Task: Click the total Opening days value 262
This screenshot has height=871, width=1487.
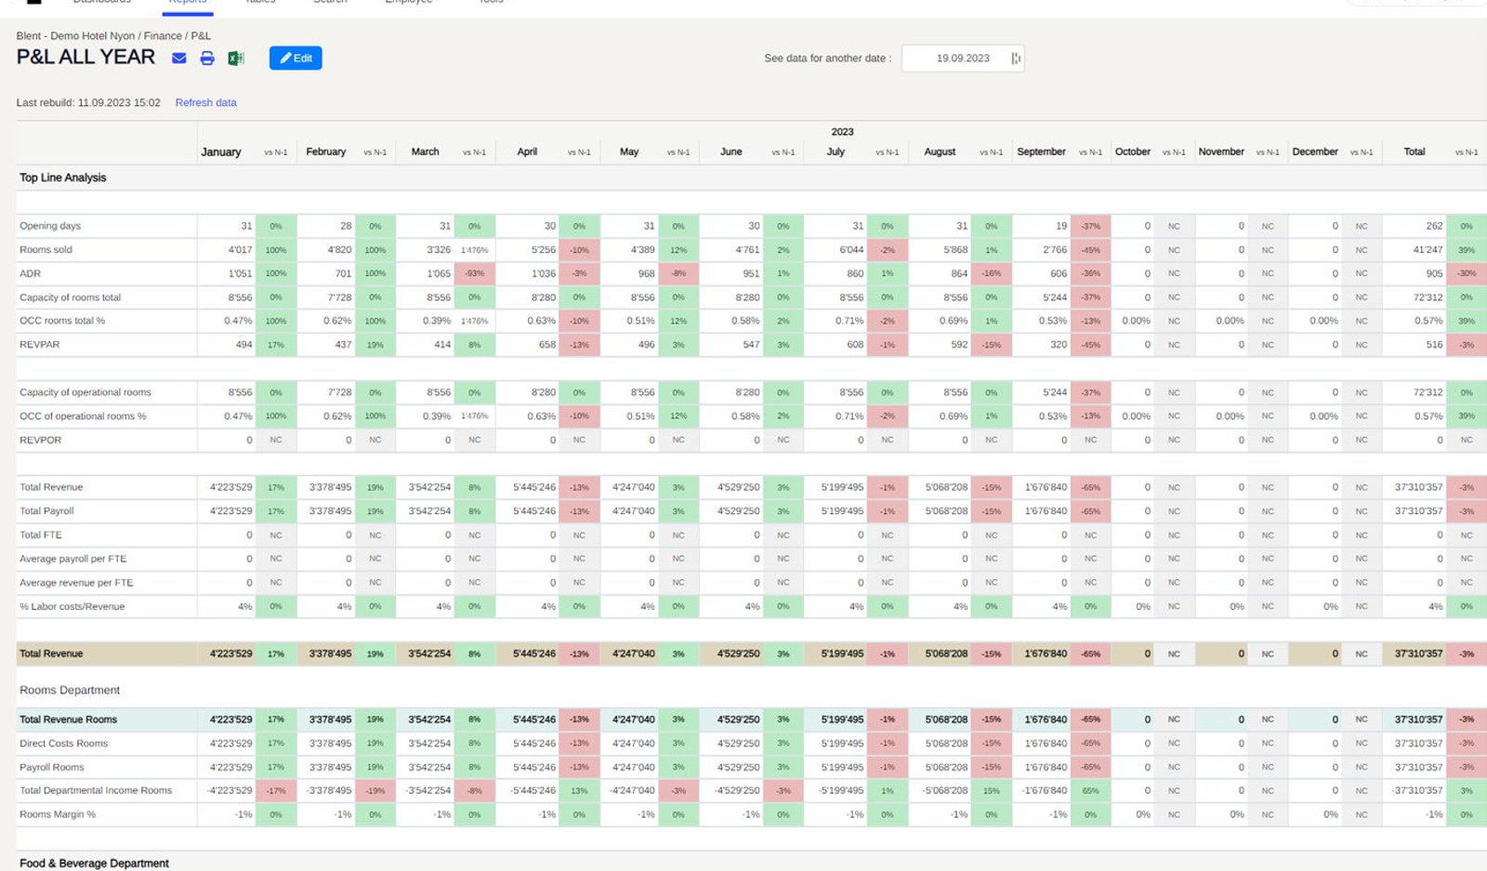Action: tap(1435, 226)
